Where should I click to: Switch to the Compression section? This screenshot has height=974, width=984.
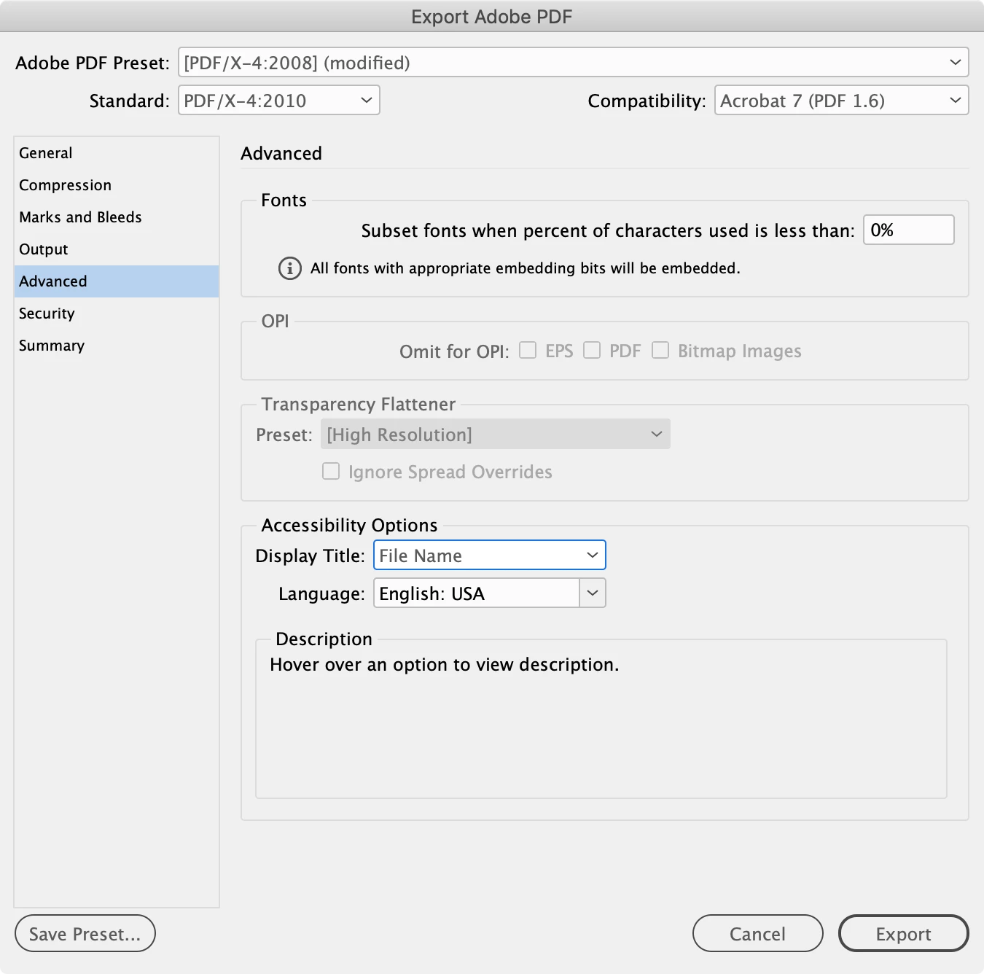117,185
